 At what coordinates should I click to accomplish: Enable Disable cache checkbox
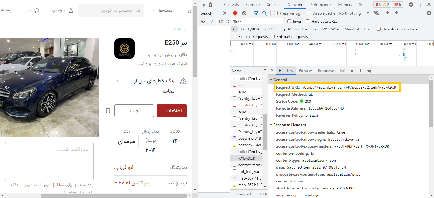[x=309, y=13]
